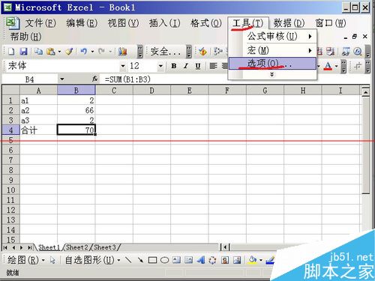Select the cell labeled 合计
Image resolution: width=375 pixels, height=281 pixels.
tap(38, 130)
